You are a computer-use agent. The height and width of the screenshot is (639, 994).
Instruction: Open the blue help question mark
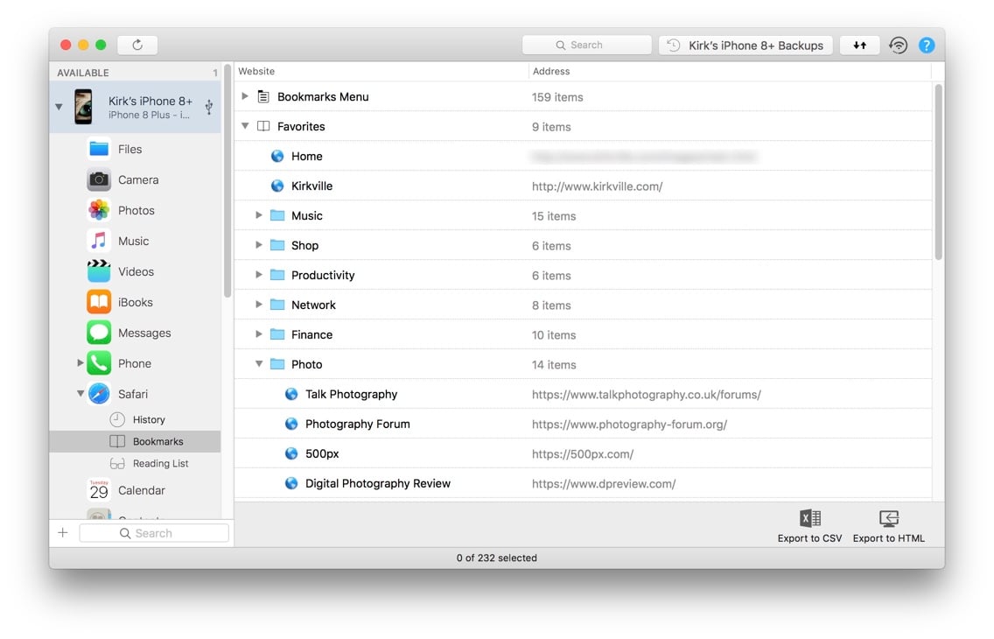(x=926, y=45)
